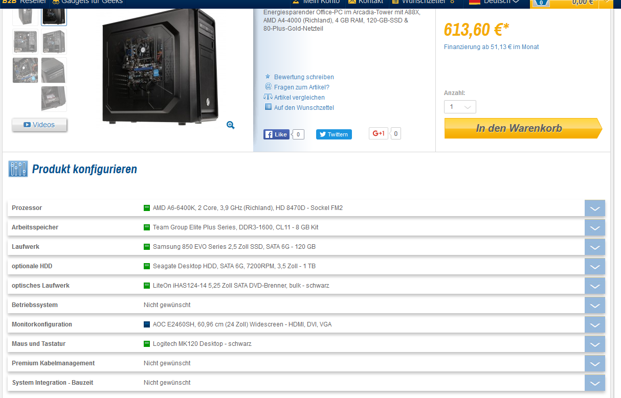Show the case top corner close-up thumbnail

pos(54,71)
